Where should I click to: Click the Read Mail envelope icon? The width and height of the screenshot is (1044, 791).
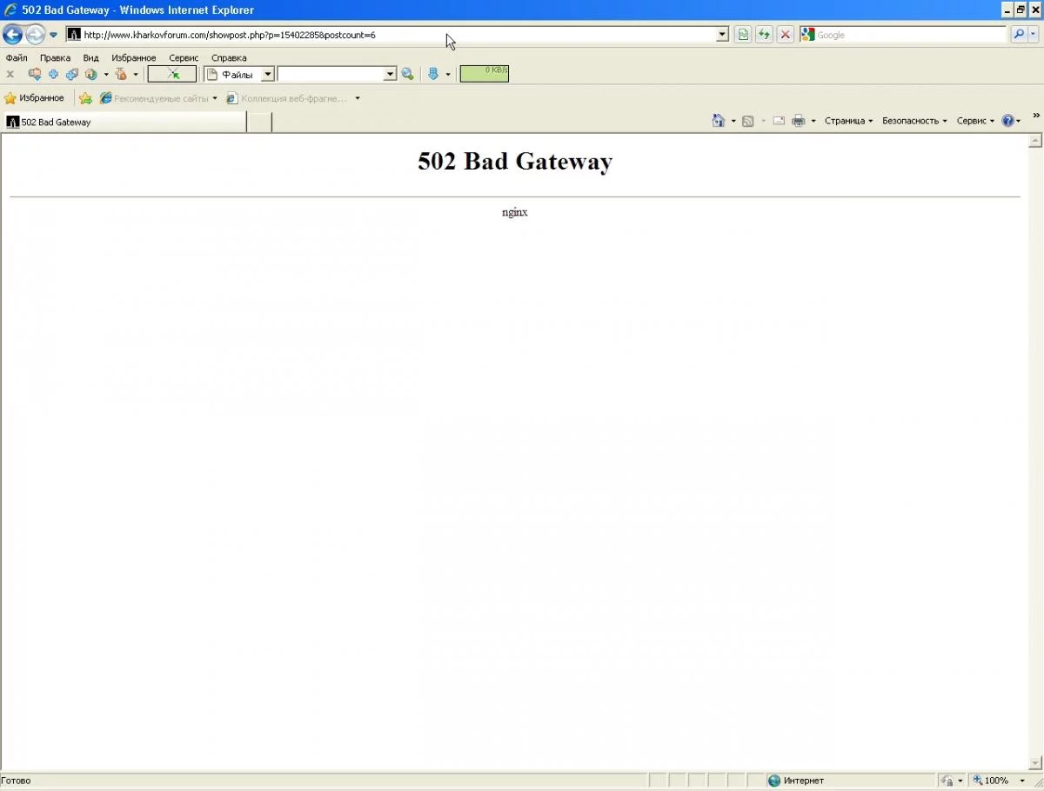[x=779, y=121]
